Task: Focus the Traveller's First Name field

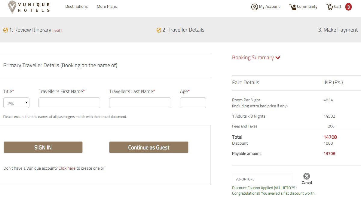Action: coord(69,103)
